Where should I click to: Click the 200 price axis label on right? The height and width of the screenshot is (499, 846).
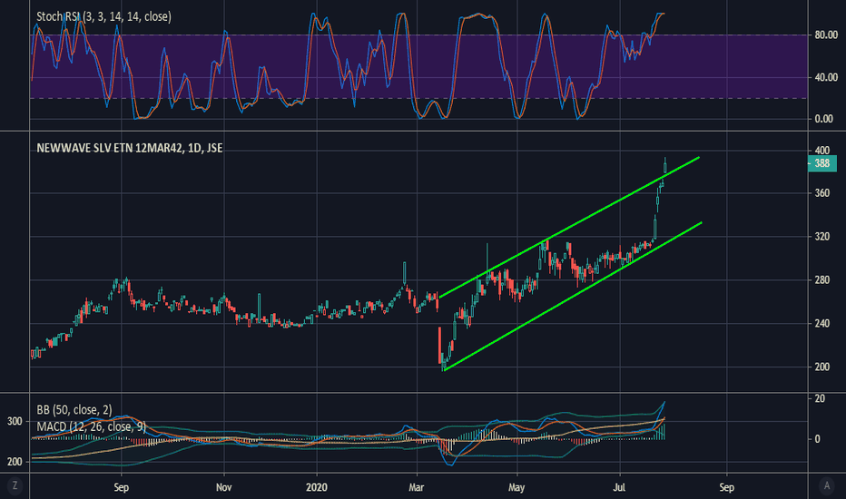(x=822, y=367)
